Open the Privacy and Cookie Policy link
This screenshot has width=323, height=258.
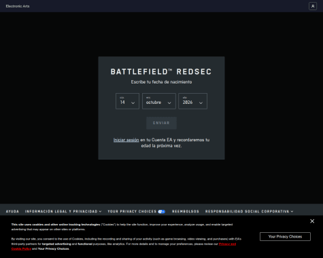(x=227, y=244)
